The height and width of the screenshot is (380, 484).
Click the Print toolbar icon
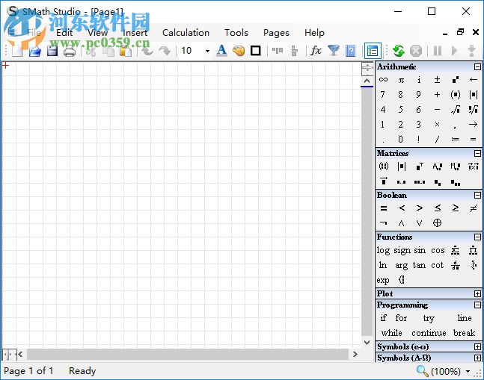click(70, 51)
